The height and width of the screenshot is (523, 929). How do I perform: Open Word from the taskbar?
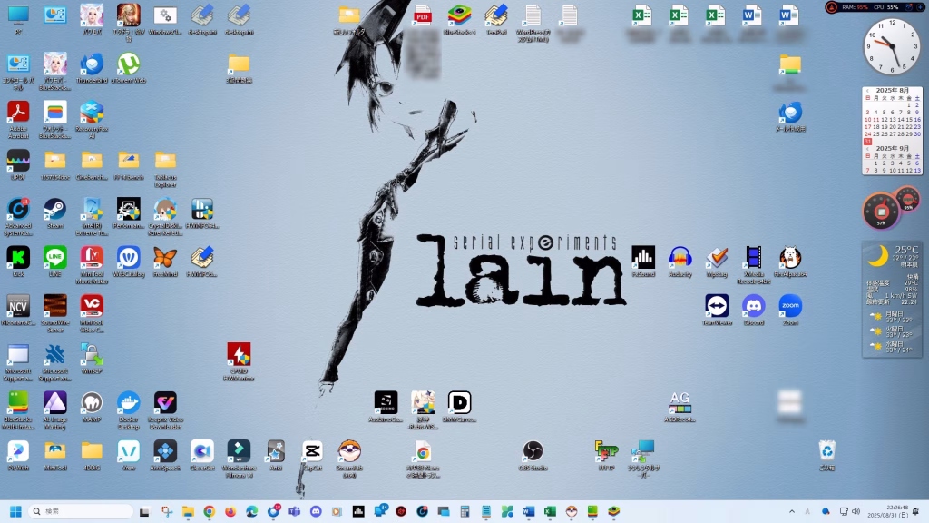(x=529, y=511)
